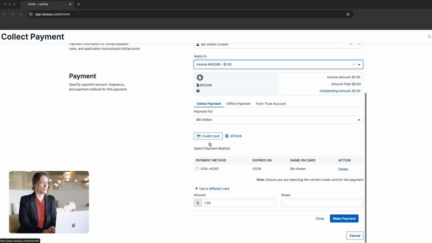Open the Payment For dropdown
The image size is (432, 243).
pyautogui.click(x=278, y=120)
